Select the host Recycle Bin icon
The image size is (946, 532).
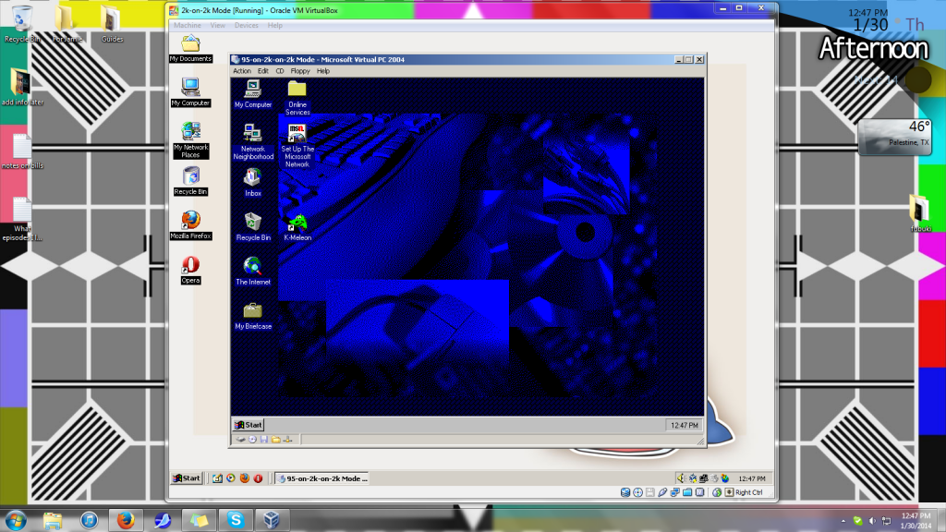point(22,24)
